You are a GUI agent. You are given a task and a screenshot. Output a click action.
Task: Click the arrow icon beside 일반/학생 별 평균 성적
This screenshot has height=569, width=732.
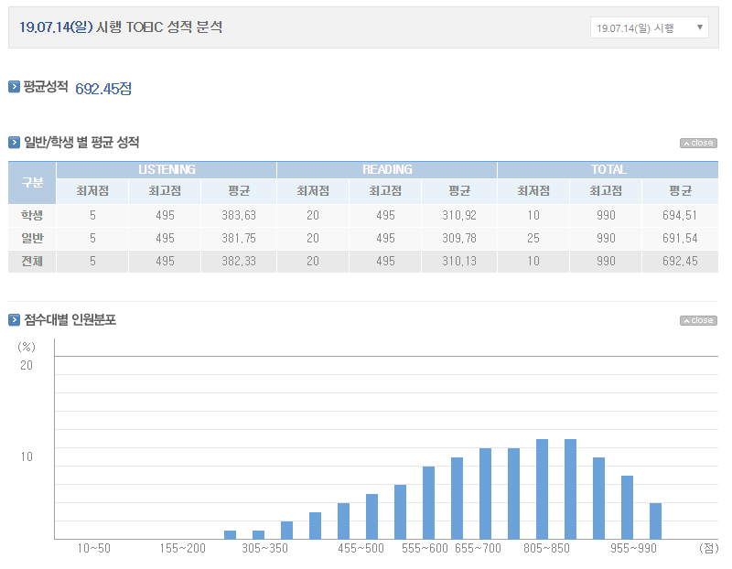click(14, 143)
